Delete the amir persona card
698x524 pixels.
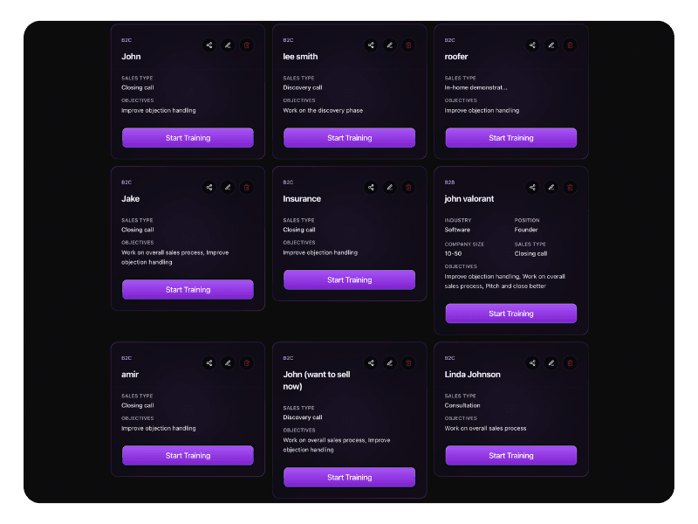click(247, 362)
